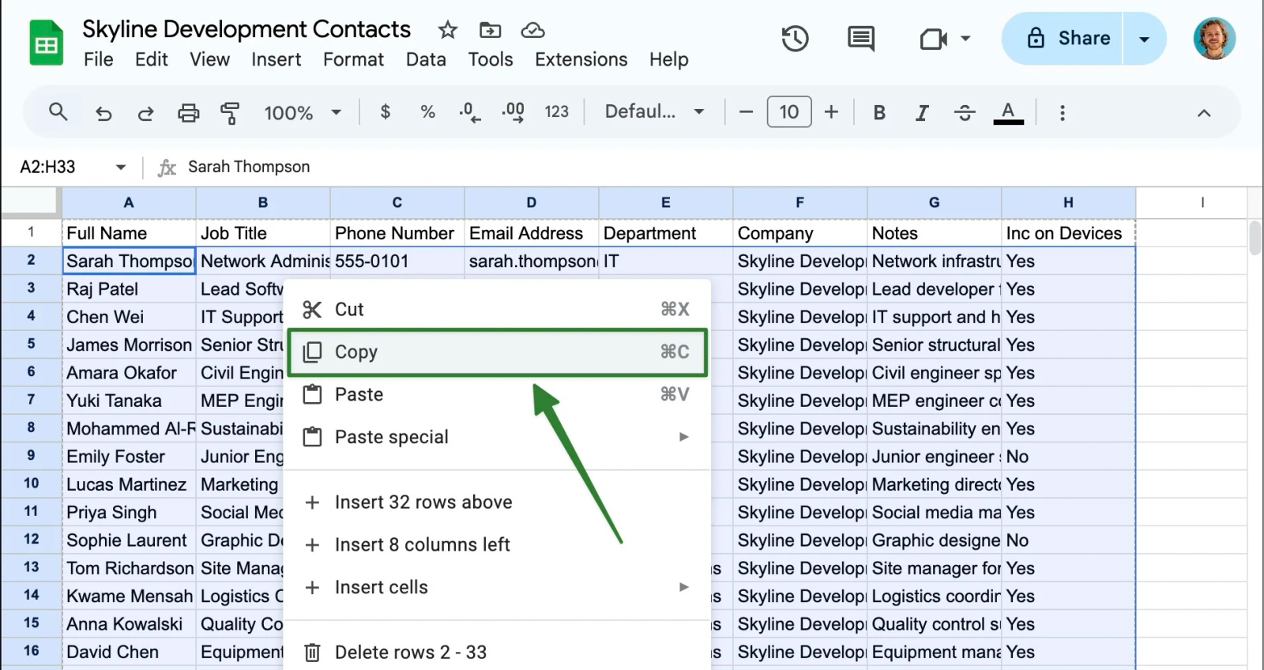Viewport: 1264px width, 670px height.
Task: Star the Skyline Development Contacts document
Action: coord(448,30)
